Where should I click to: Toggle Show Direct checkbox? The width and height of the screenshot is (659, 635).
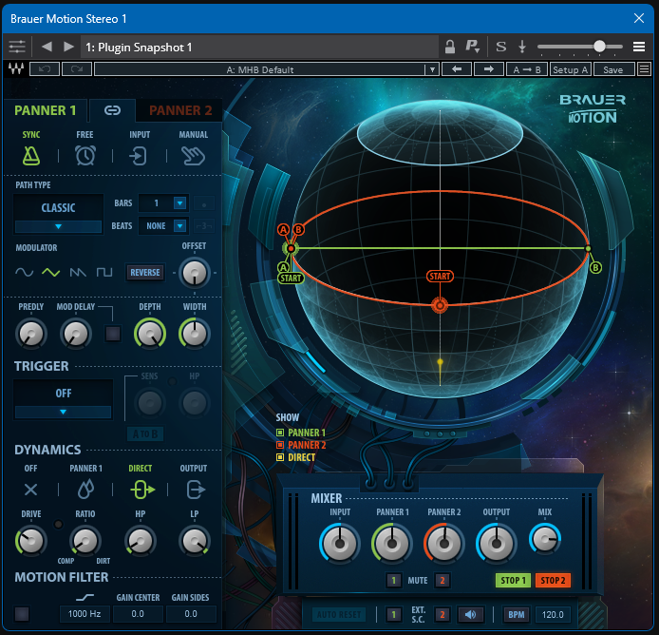[x=280, y=457]
